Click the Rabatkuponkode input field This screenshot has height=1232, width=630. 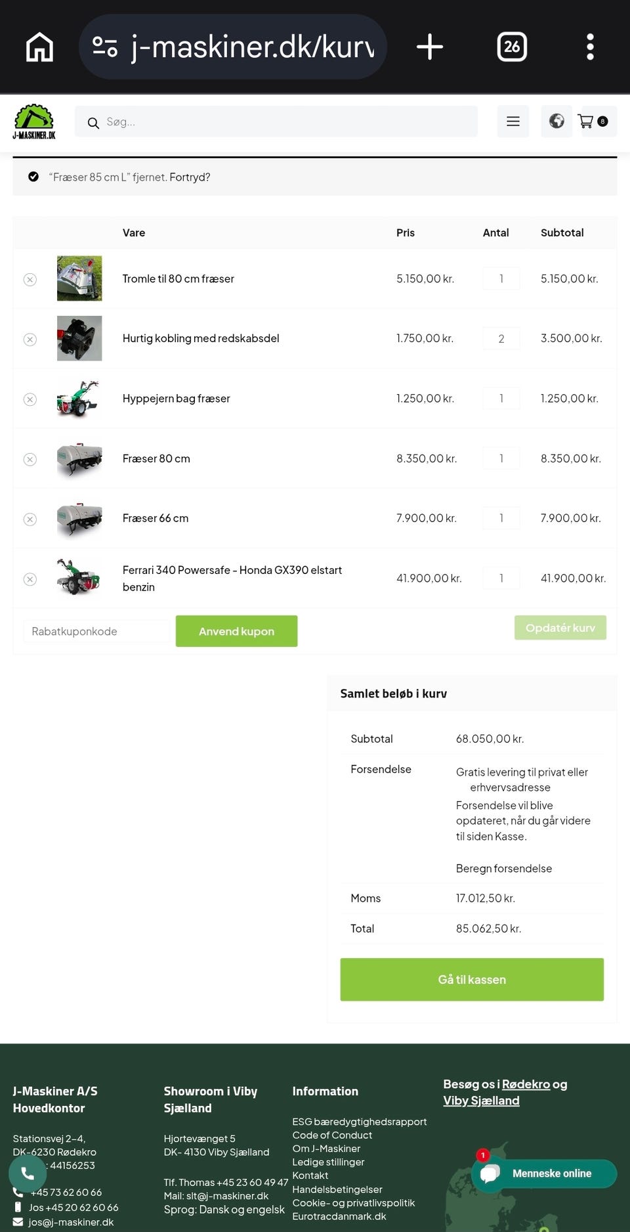click(96, 631)
